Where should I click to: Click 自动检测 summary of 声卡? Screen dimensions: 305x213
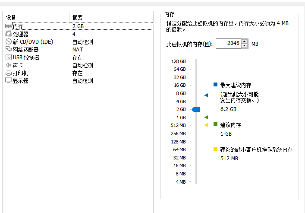click(83, 65)
